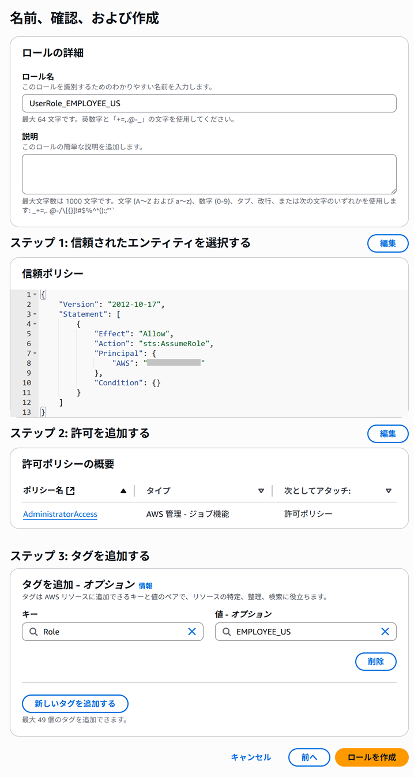Viewport: 414px width, 777px height.
Task: Click the tag key field containing Role
Action: tap(112, 632)
